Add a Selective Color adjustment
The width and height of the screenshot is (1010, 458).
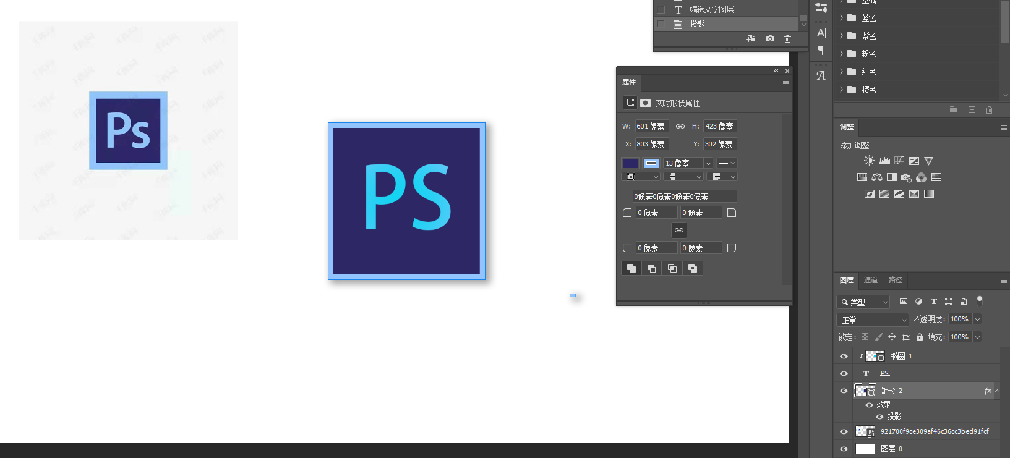tap(914, 194)
